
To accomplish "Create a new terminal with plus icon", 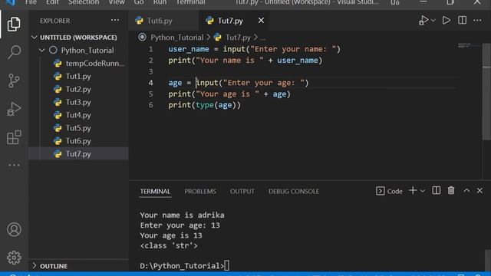I will (413, 190).
